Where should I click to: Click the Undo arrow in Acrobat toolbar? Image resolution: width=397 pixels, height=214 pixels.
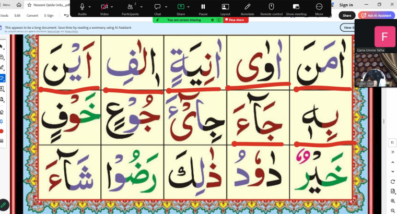(x=66, y=16)
